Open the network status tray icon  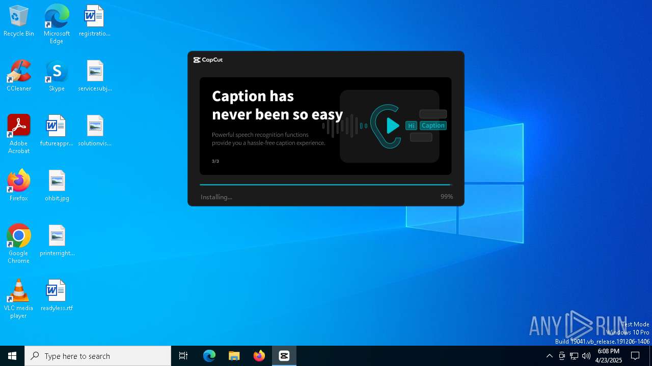coord(574,356)
